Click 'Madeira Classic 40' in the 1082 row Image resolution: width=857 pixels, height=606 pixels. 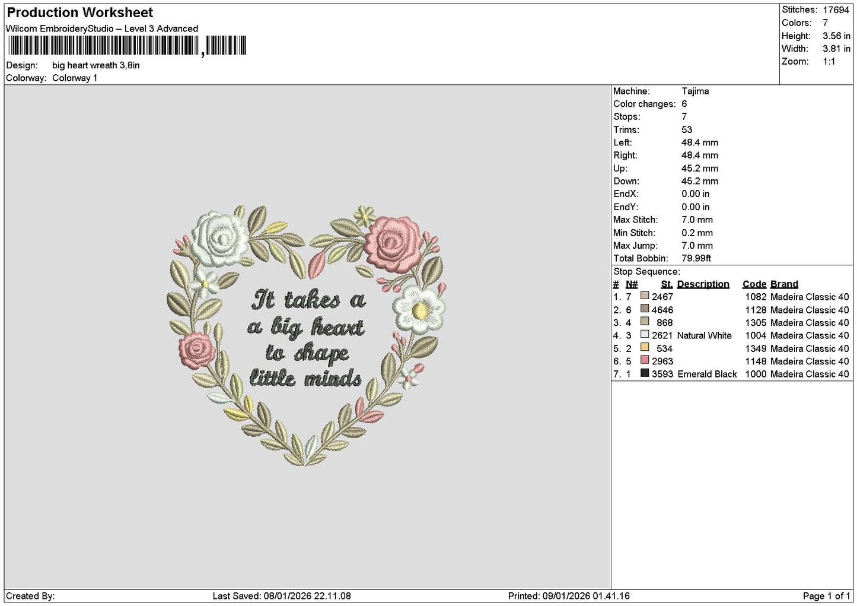(810, 297)
